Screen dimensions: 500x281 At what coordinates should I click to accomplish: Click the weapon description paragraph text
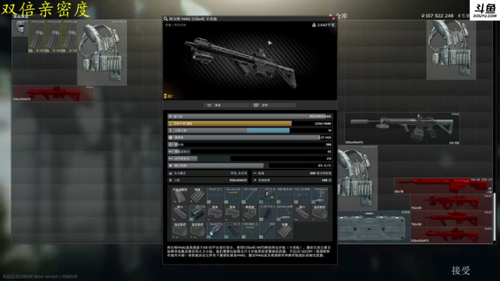click(x=249, y=252)
